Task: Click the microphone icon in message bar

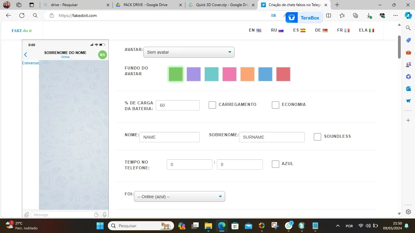Action: [105, 214]
